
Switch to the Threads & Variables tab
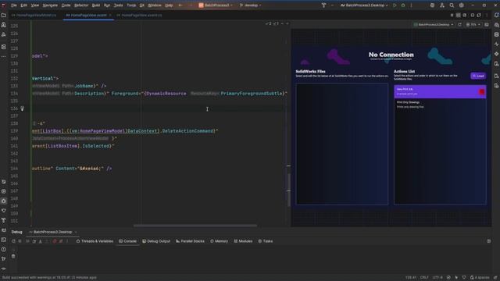(x=95, y=241)
